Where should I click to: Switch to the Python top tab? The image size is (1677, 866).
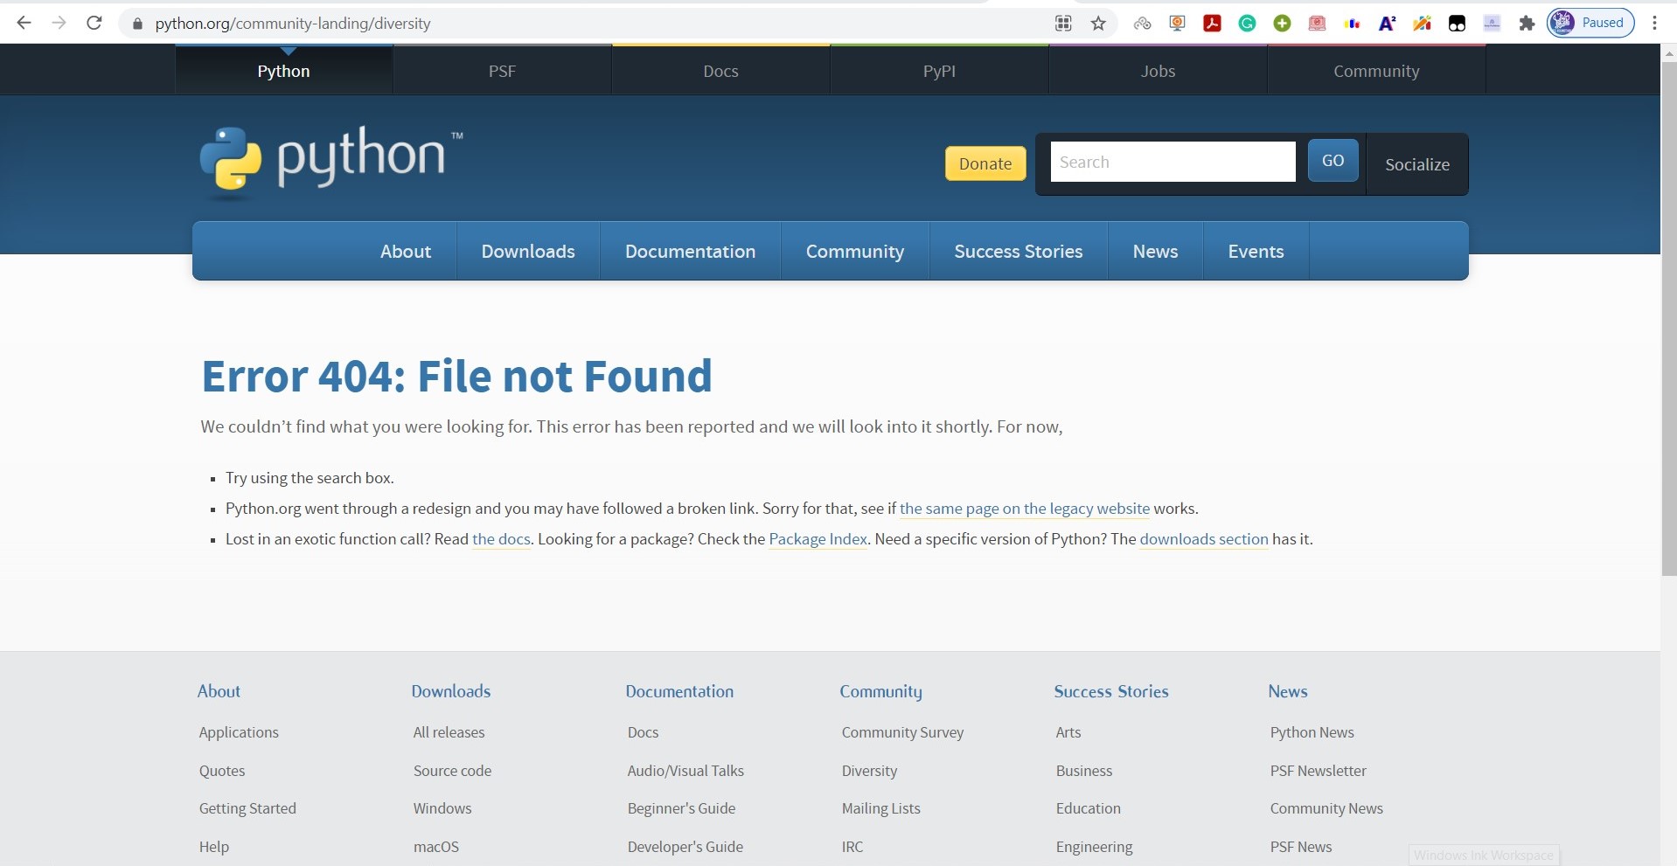point(283,71)
